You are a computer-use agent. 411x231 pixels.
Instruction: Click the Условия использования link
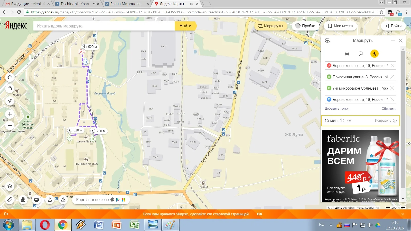[361, 208]
